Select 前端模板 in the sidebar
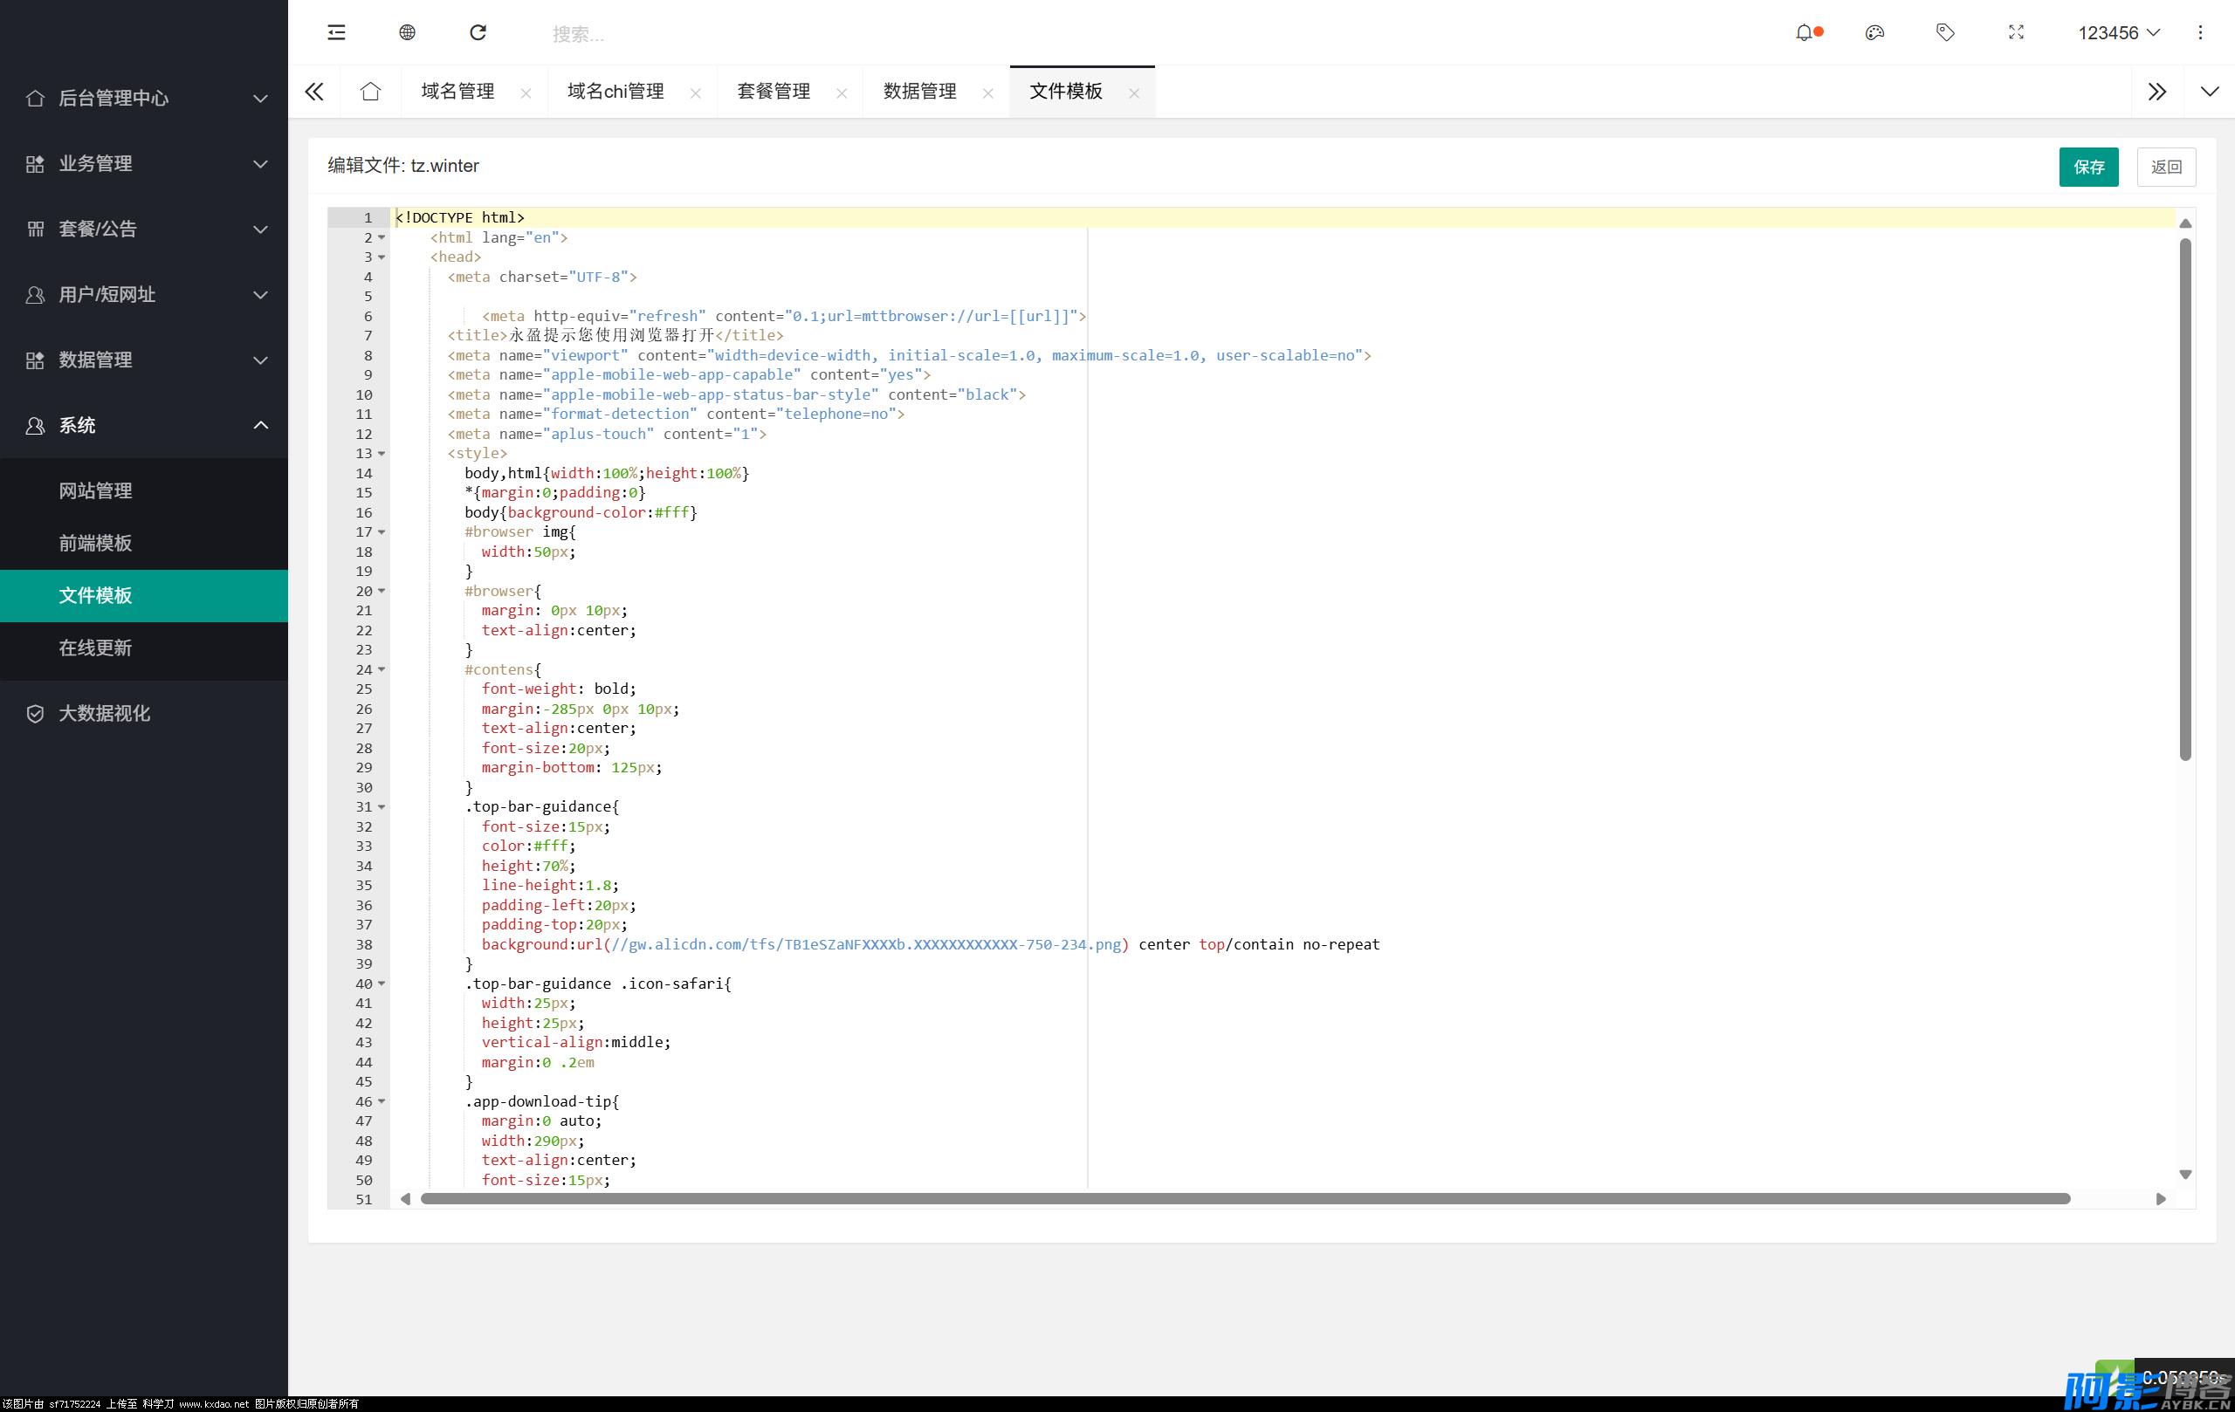The height and width of the screenshot is (1412, 2235). pos(96,543)
